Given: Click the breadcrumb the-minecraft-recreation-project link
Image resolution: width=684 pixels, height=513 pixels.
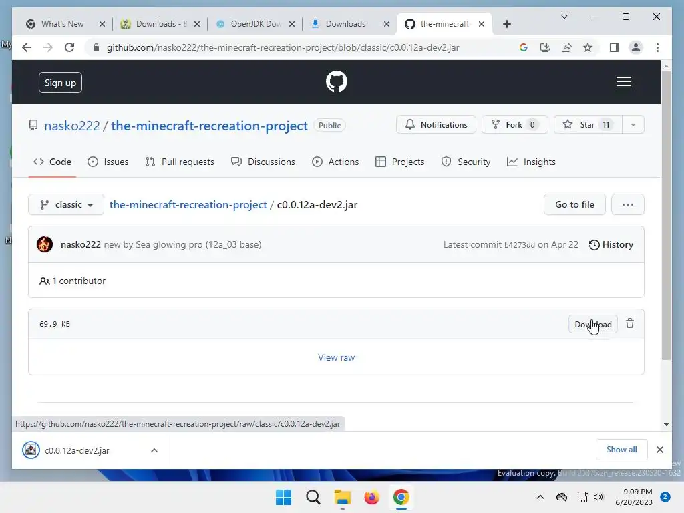Looking at the screenshot, I should pyautogui.click(x=188, y=204).
